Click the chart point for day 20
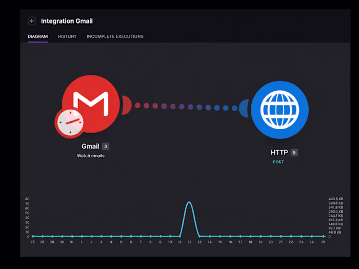 point(271,236)
